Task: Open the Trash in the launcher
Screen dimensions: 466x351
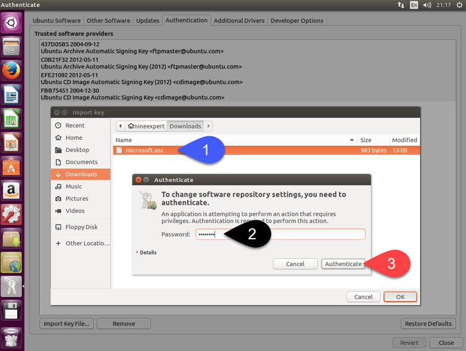Action: click(11, 338)
